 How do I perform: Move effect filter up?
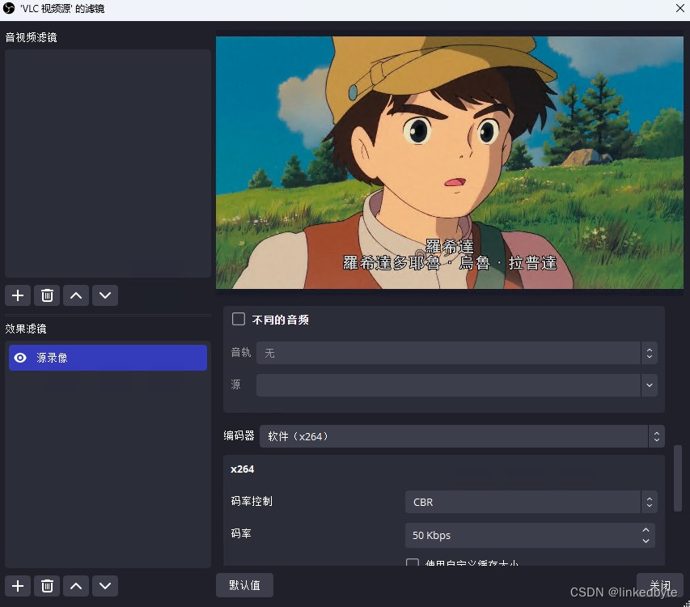click(x=76, y=586)
